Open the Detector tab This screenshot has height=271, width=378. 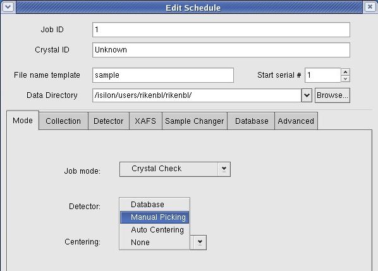click(109, 121)
